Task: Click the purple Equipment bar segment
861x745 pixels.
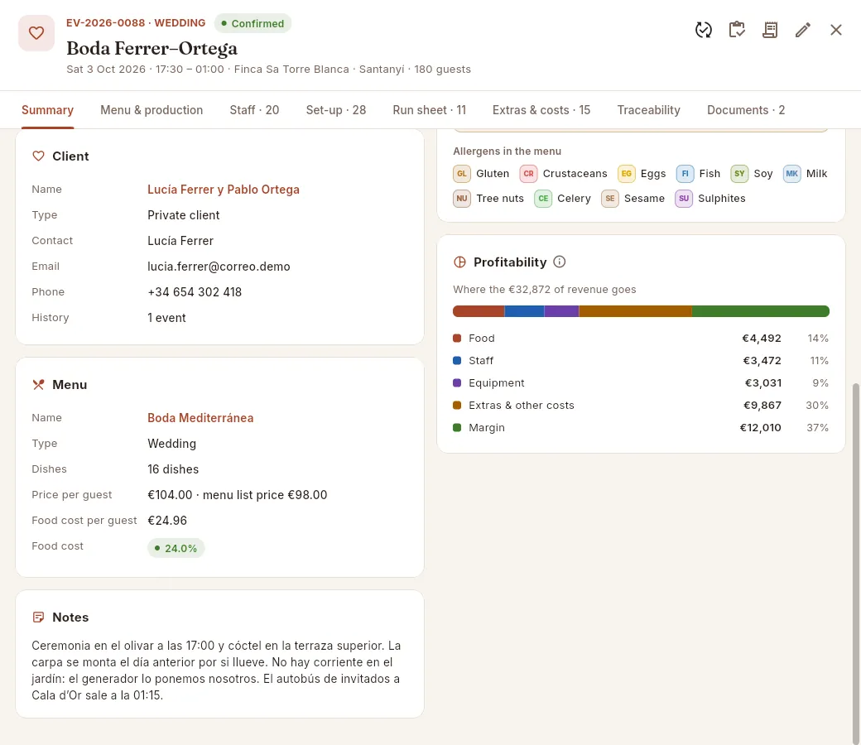Action: point(562,311)
